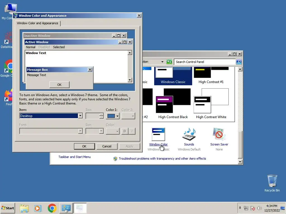Select the Google Chrome desktop shortcut
286x214 pixels.
(7, 69)
